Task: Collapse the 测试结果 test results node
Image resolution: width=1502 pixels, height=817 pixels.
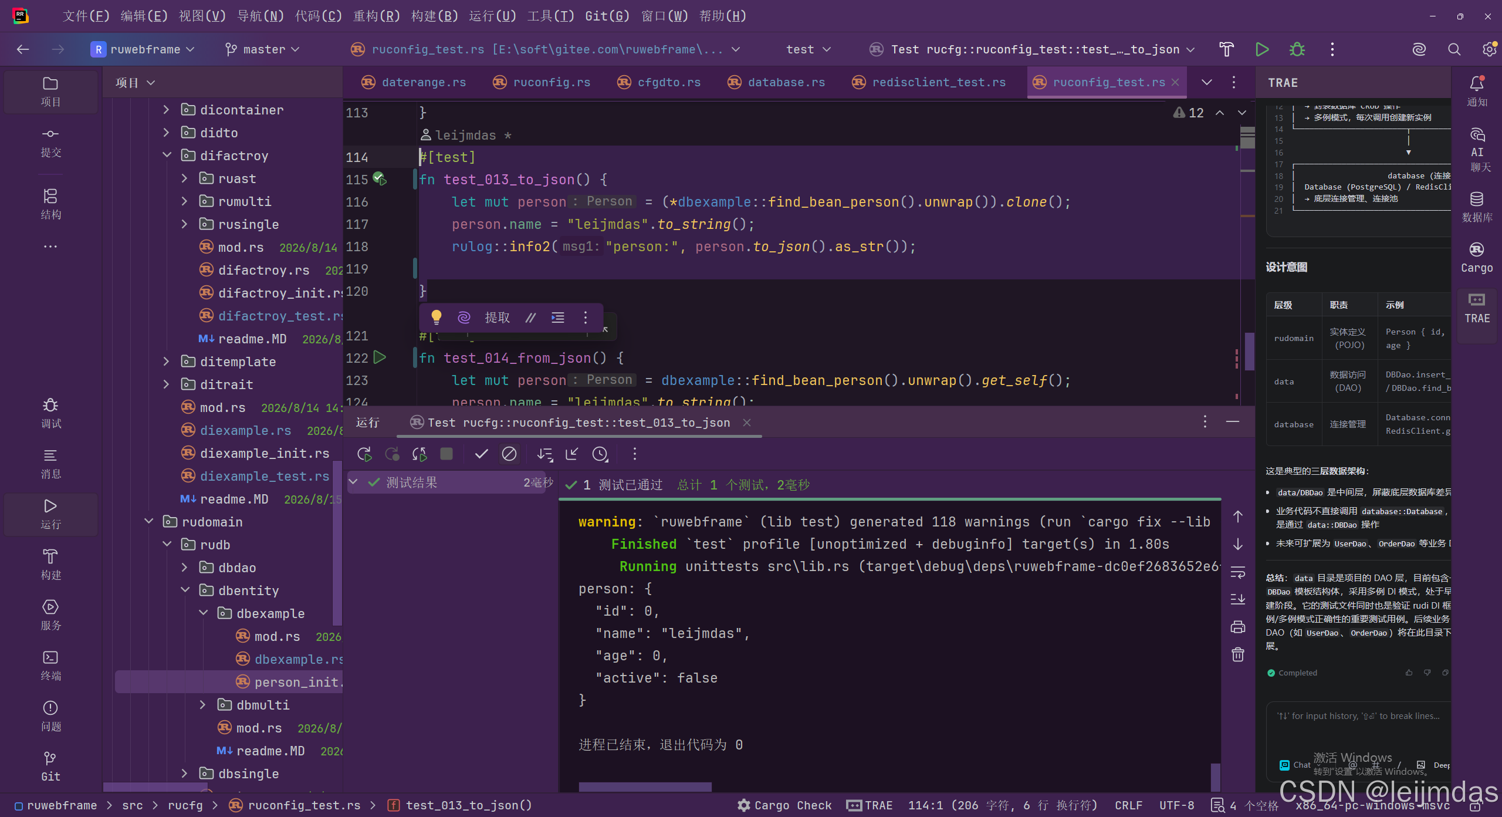Action: (353, 482)
